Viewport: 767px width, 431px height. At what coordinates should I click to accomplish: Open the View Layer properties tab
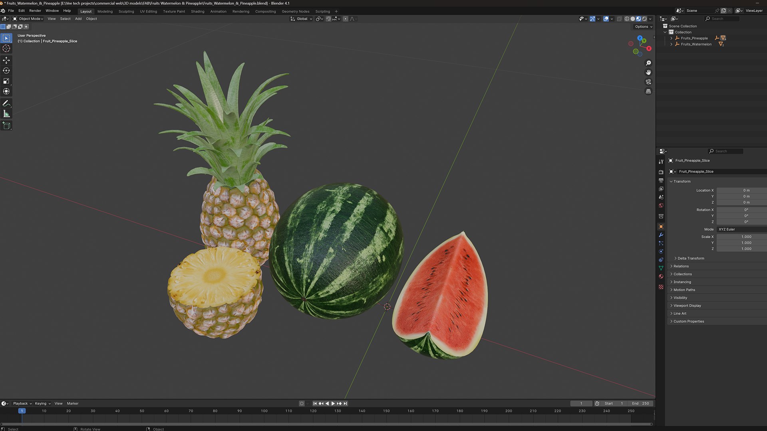point(661,189)
